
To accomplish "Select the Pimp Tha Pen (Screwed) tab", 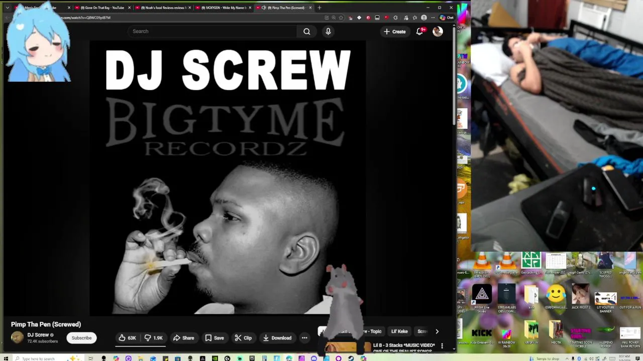I will pos(284,8).
